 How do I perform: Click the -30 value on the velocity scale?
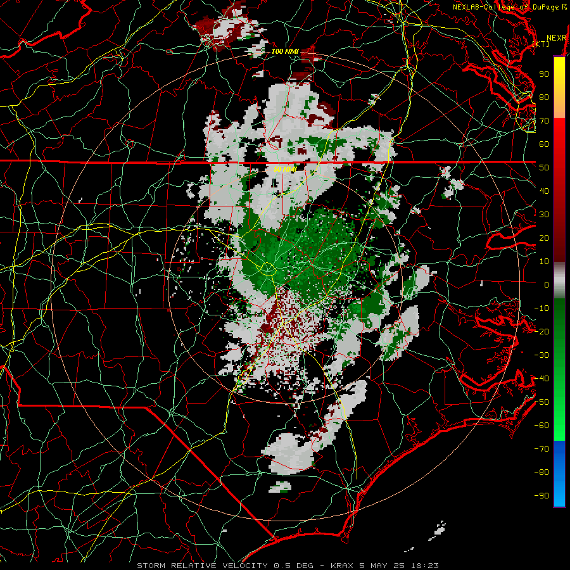pos(541,355)
